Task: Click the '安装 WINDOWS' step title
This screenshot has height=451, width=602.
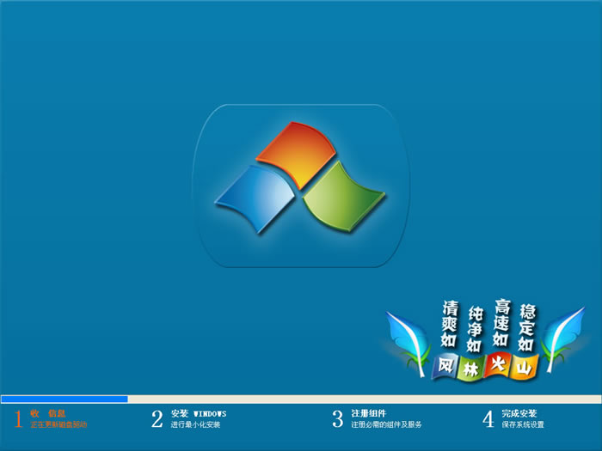Action: [199, 414]
